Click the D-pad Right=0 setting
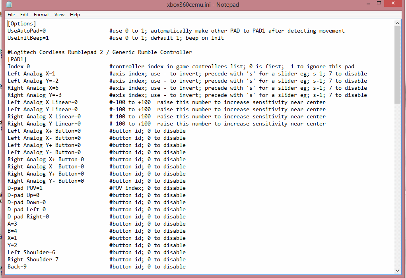The height and width of the screenshot is (278, 406). pyautogui.click(x=28, y=217)
